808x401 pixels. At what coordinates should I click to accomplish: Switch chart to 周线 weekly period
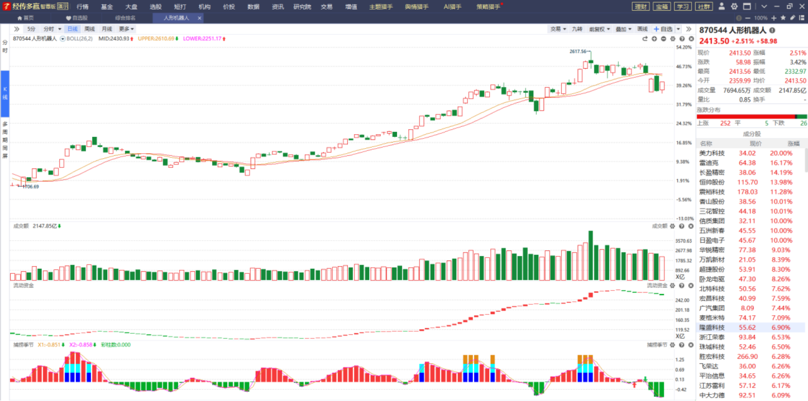89,29
